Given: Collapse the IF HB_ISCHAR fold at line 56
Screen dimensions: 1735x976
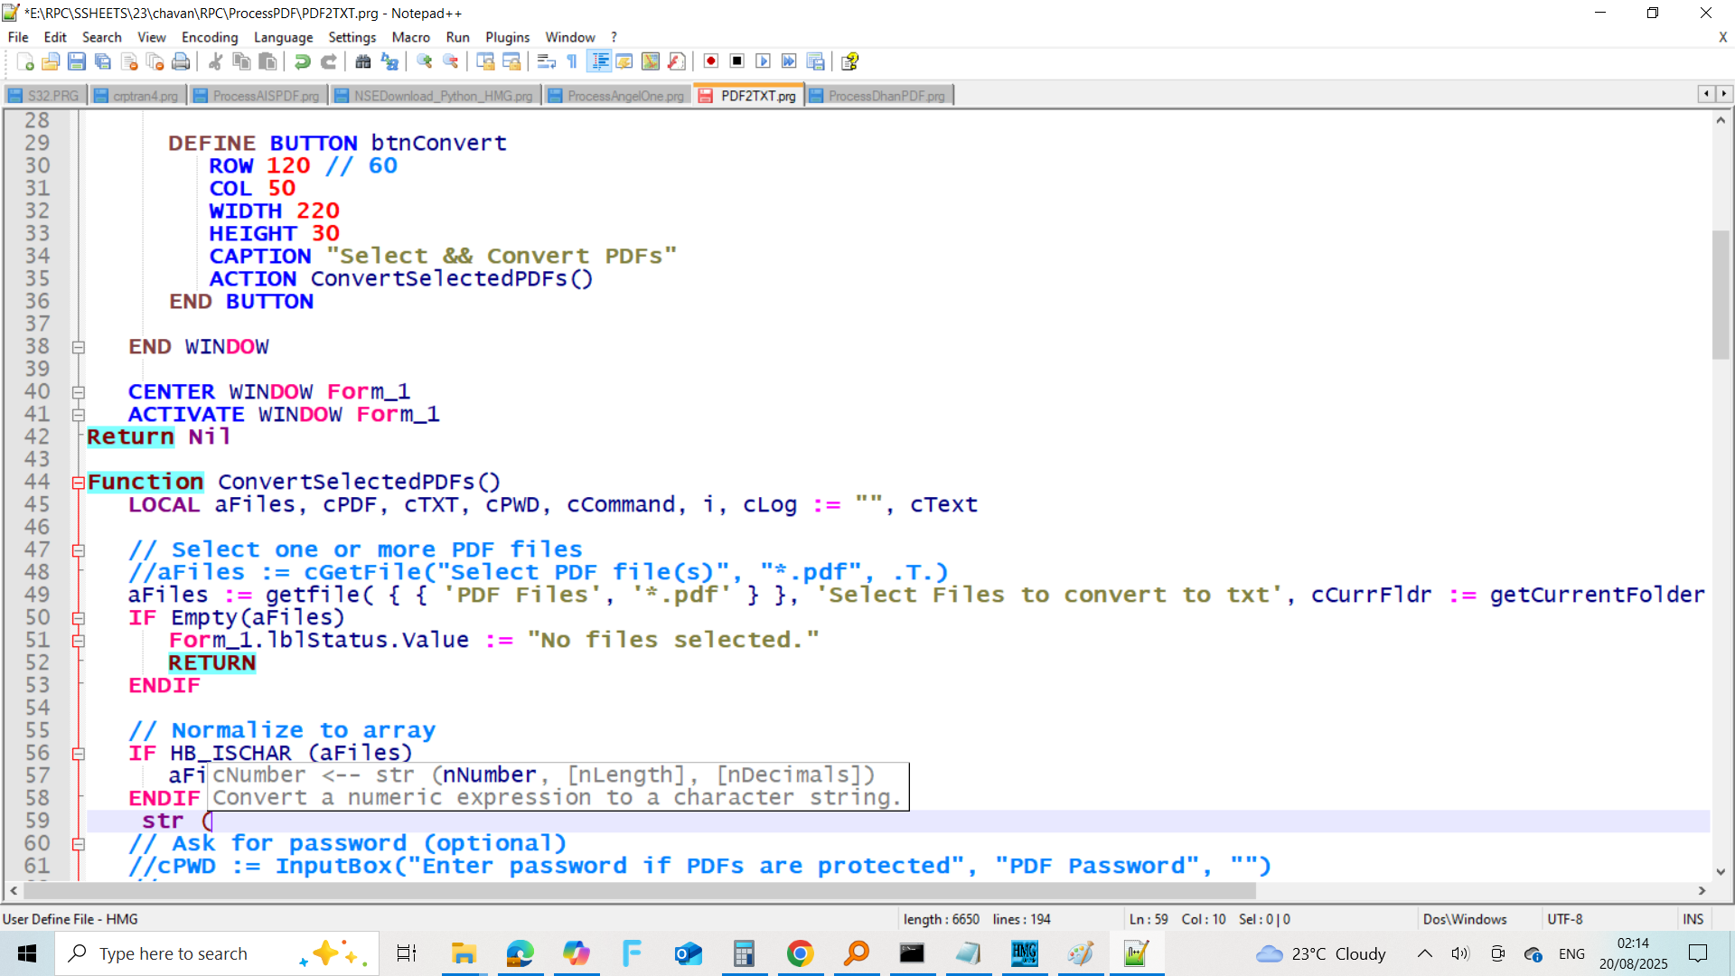Looking at the screenshot, I should 79,754.
